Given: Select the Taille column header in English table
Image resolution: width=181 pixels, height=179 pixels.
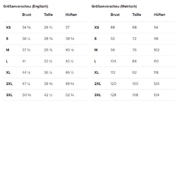Looking at the screenshot, I should point(48,15).
